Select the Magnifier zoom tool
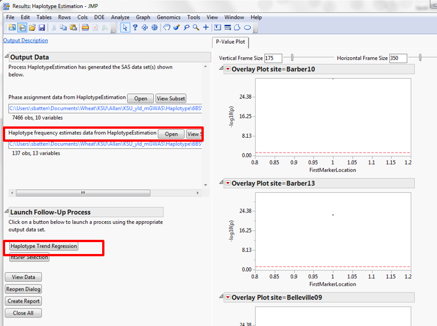The image size is (437, 326). click(196, 27)
